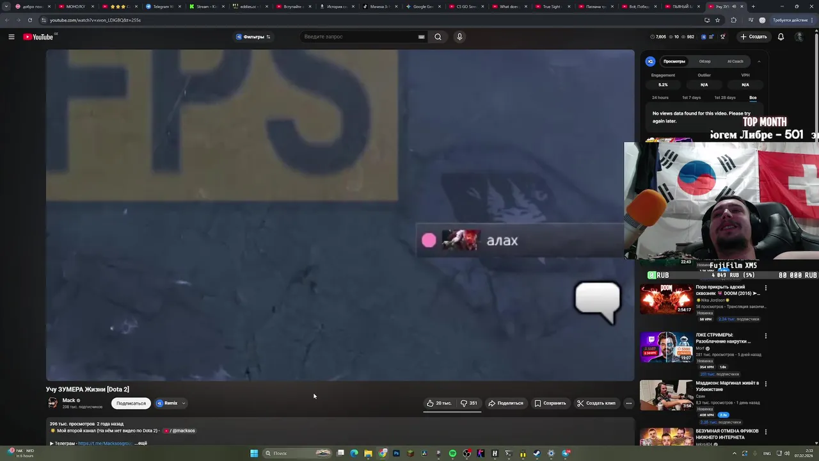Open the on-screen keyboard icon in search box
The image size is (819, 461).
point(421,36)
